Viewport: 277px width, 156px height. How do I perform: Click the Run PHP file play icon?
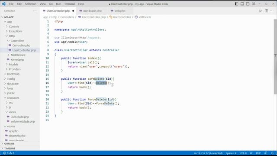(261, 11)
